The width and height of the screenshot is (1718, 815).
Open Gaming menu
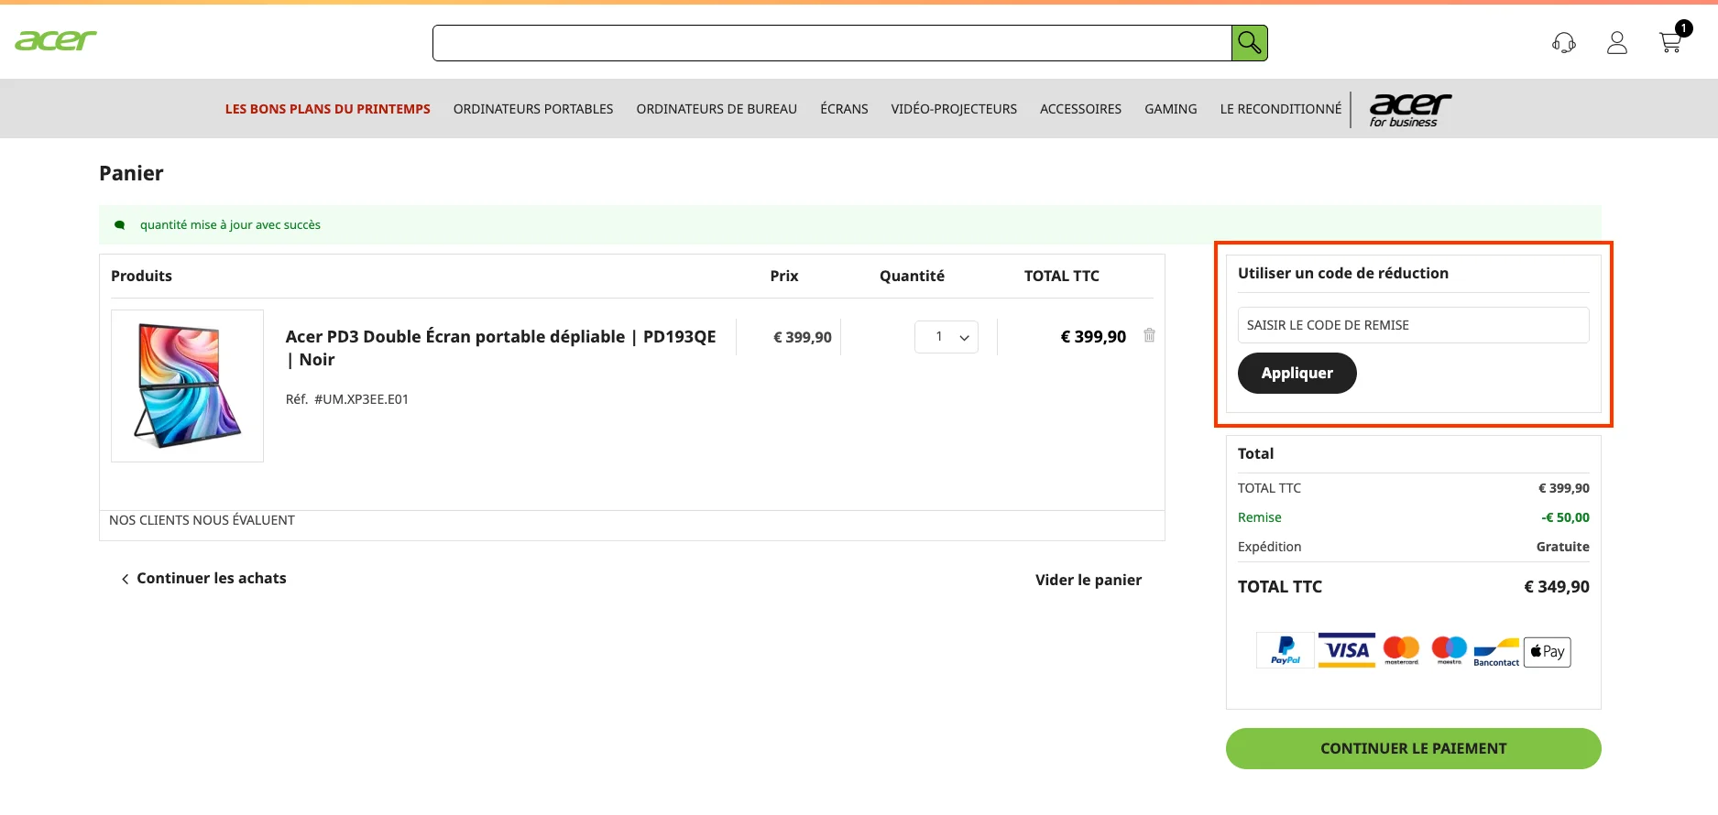1170,109
